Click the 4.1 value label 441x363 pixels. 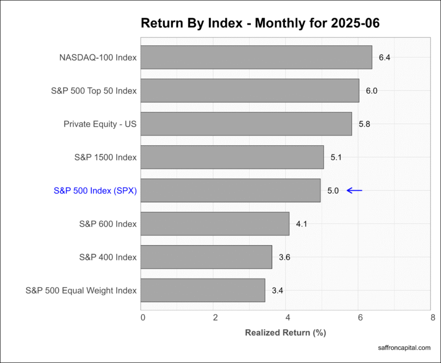pyautogui.click(x=301, y=224)
